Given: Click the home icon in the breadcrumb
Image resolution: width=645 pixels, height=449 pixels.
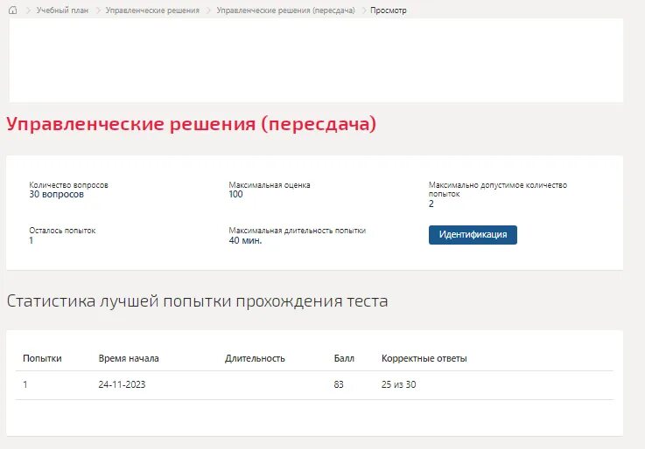Looking at the screenshot, I should (x=12, y=10).
